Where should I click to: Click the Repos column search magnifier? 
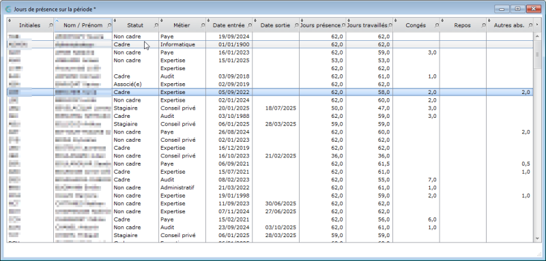point(483,25)
